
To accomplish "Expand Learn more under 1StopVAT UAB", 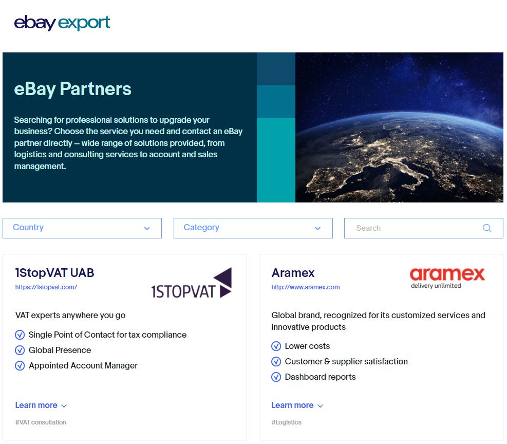I will (x=41, y=405).
